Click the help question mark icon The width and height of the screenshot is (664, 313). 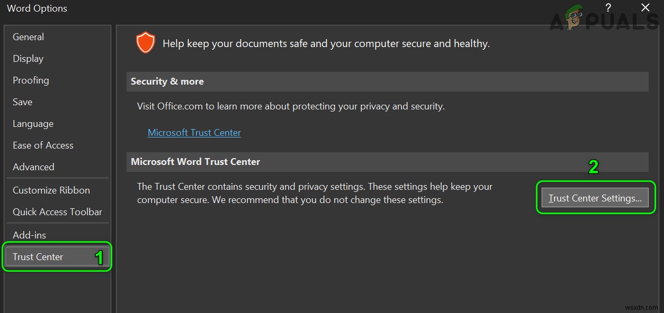click(608, 8)
